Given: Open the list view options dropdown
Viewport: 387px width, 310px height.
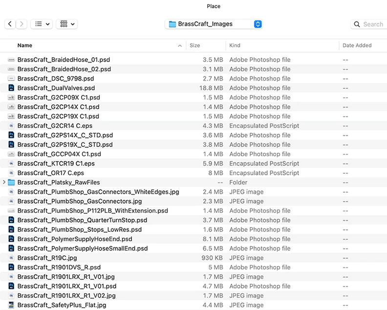Looking at the screenshot, I should tap(42, 24).
